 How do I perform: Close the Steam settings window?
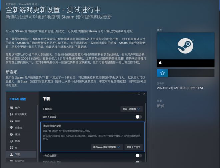(x=144, y=94)
